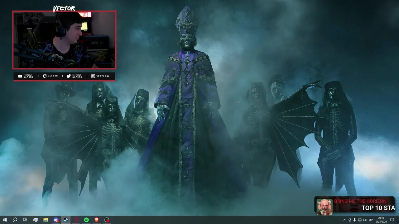Launch Brave browser from taskbar

(97, 220)
